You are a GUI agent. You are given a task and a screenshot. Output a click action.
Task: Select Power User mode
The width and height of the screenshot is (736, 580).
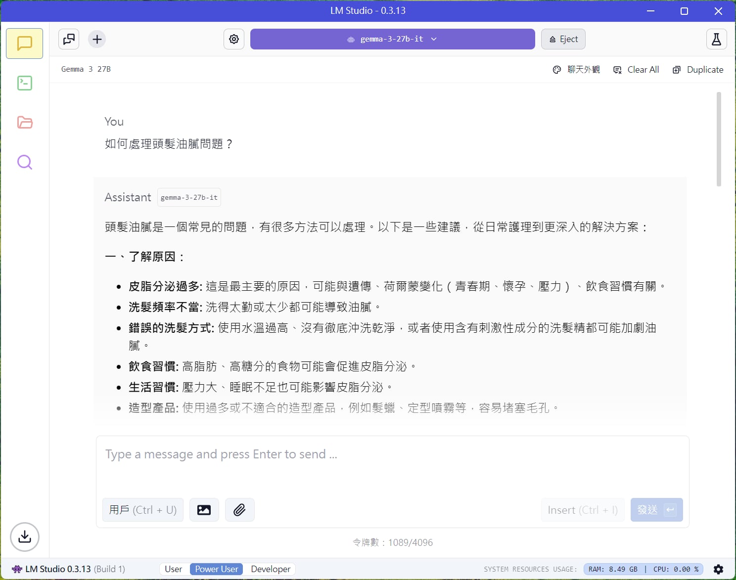click(x=217, y=569)
